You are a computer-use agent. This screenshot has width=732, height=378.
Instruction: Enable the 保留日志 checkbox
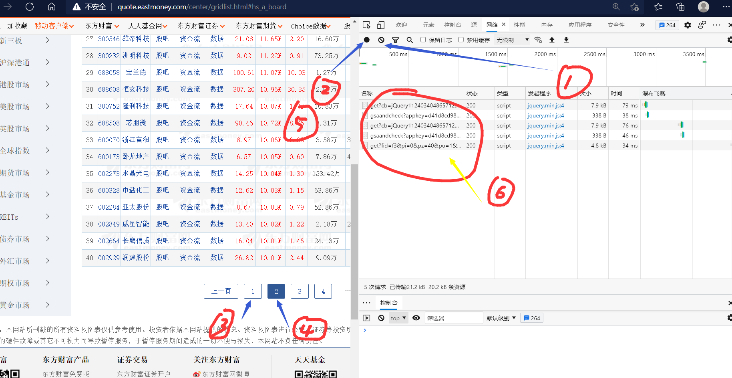coord(423,40)
